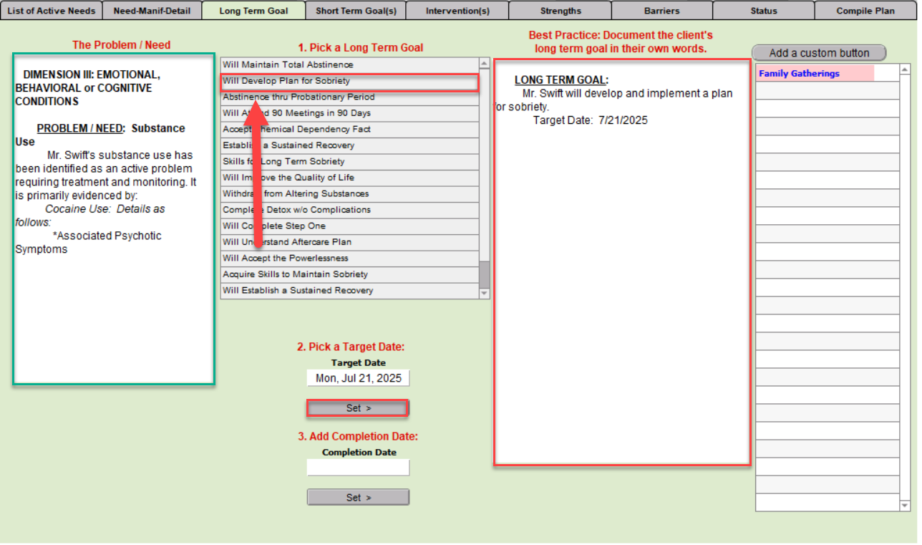Open the Compile Plan tab
This screenshot has width=922, height=545.
click(x=865, y=11)
